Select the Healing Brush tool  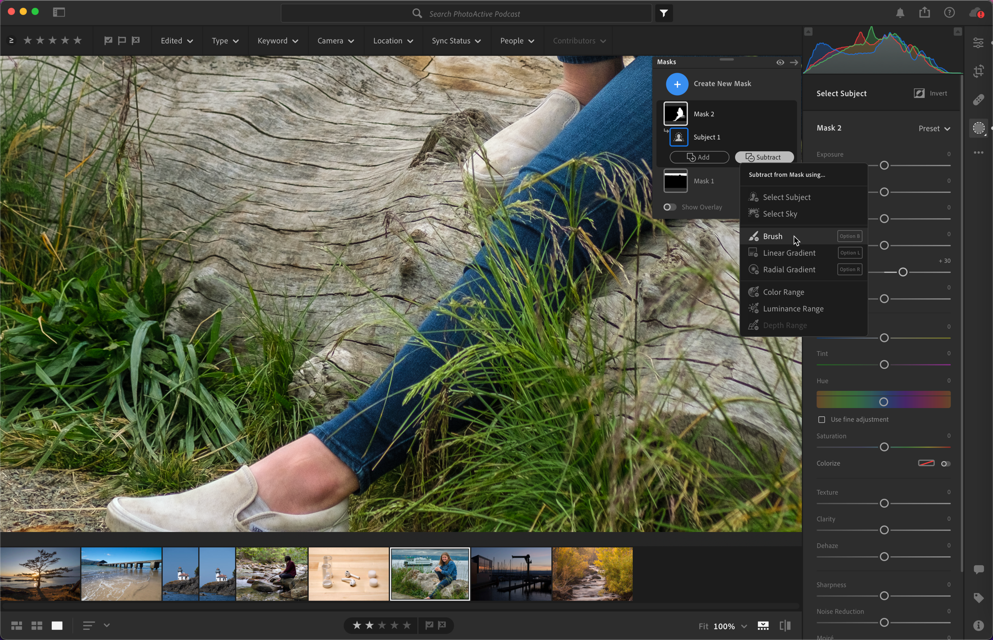pos(978,100)
